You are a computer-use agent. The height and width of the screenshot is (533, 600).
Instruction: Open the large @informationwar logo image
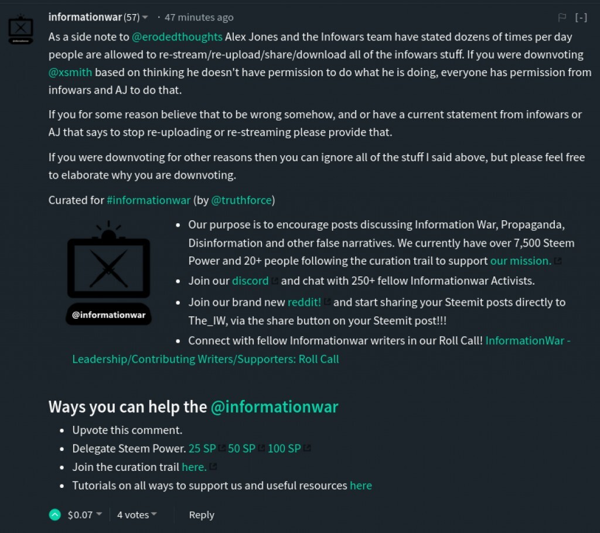108,273
